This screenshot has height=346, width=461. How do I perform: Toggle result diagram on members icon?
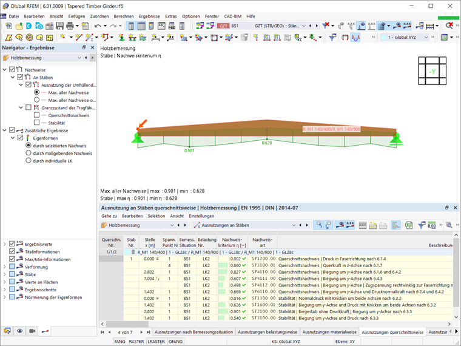pos(355,38)
